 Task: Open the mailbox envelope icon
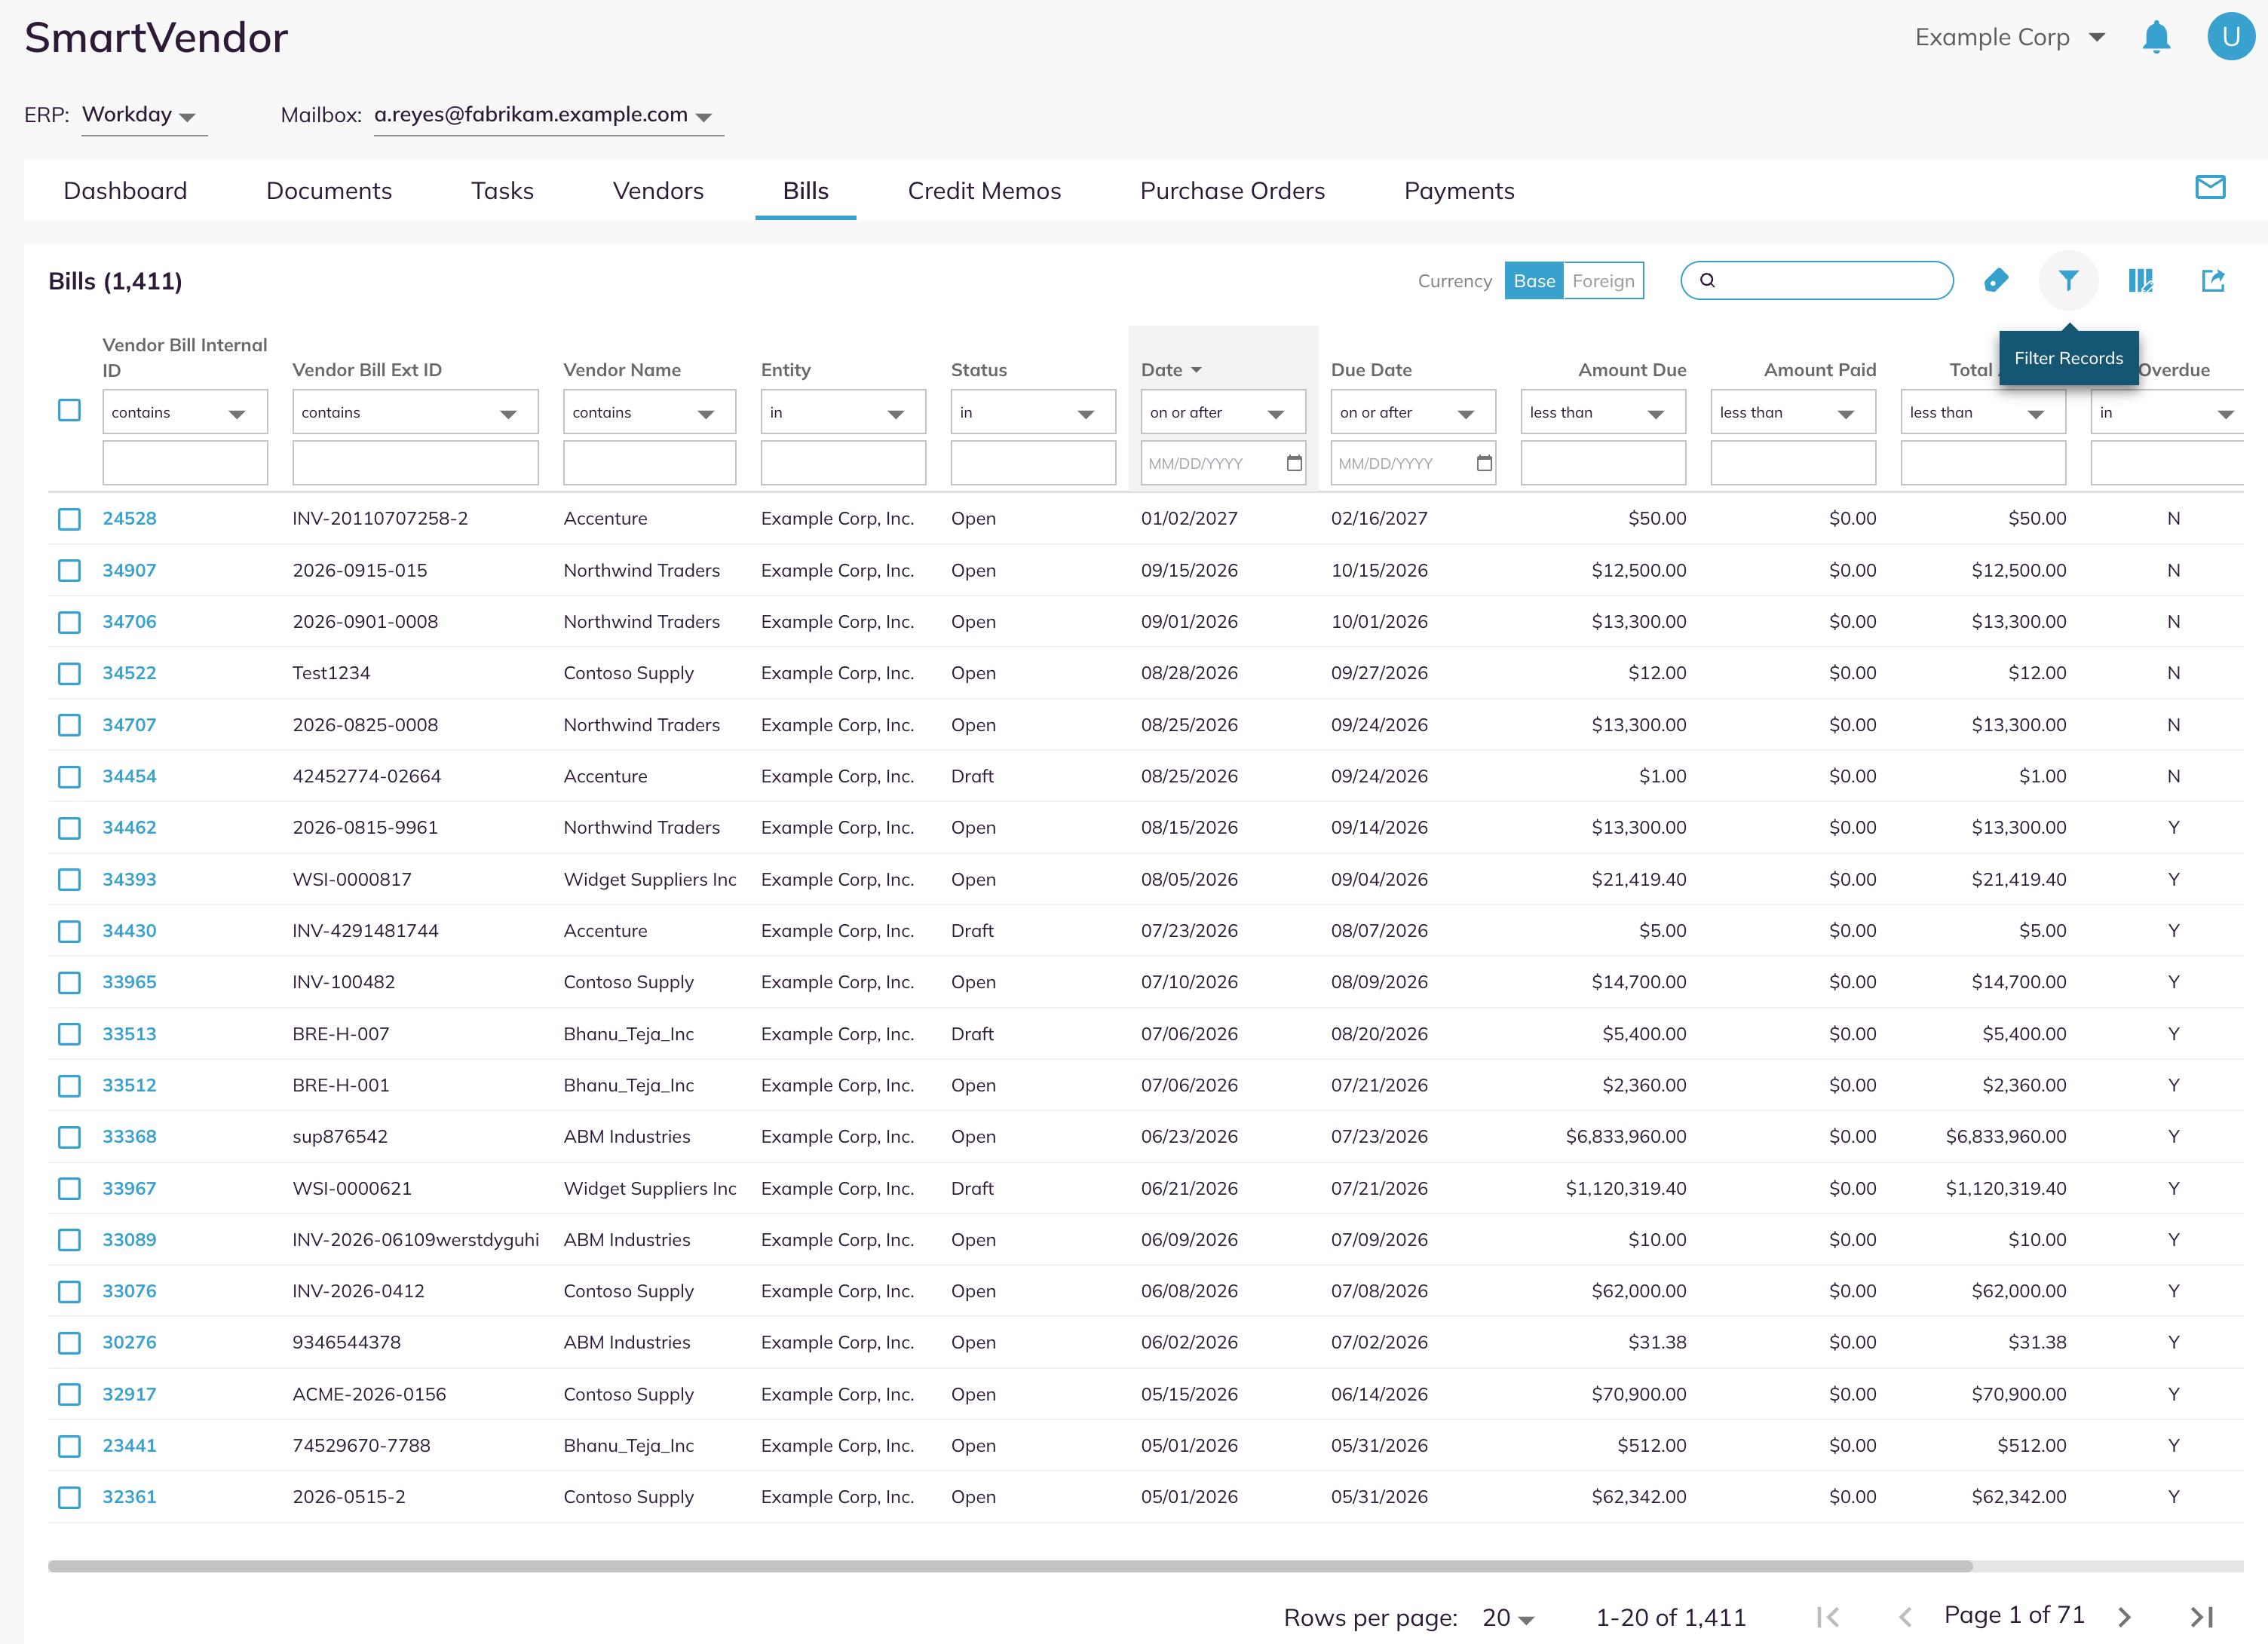2210,187
